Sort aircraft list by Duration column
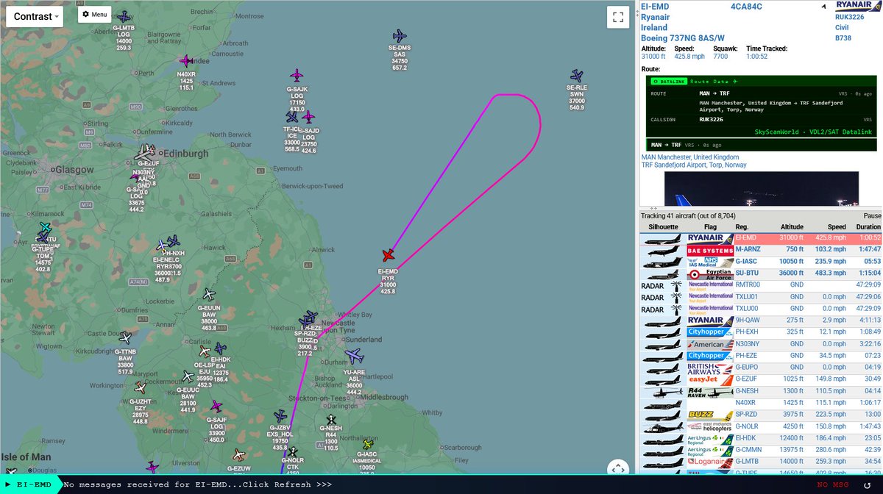883x494 pixels. coord(868,227)
